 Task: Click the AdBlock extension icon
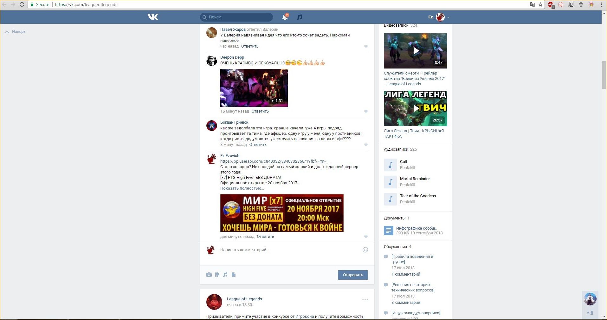coord(551,5)
